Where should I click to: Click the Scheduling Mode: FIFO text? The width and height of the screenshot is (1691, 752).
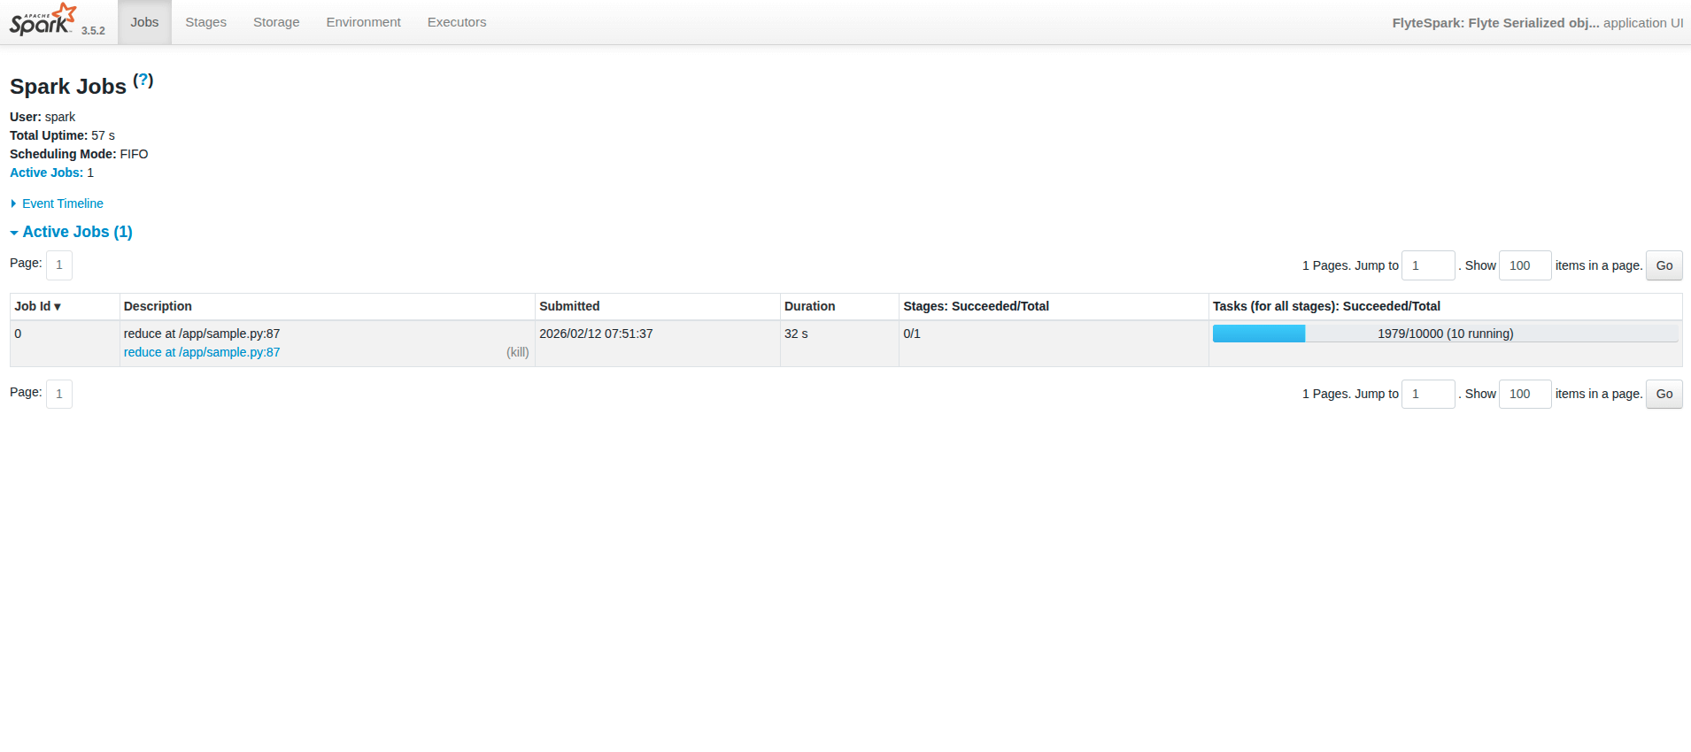[x=79, y=154]
